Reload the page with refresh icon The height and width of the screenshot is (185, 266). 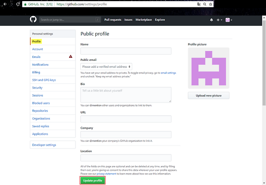click(x=18, y=4)
